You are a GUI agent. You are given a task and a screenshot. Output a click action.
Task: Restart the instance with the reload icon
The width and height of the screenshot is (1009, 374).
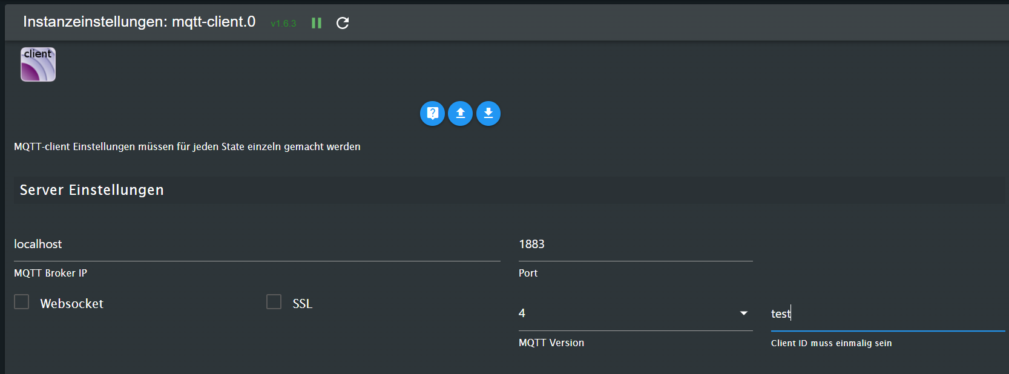[x=343, y=23]
